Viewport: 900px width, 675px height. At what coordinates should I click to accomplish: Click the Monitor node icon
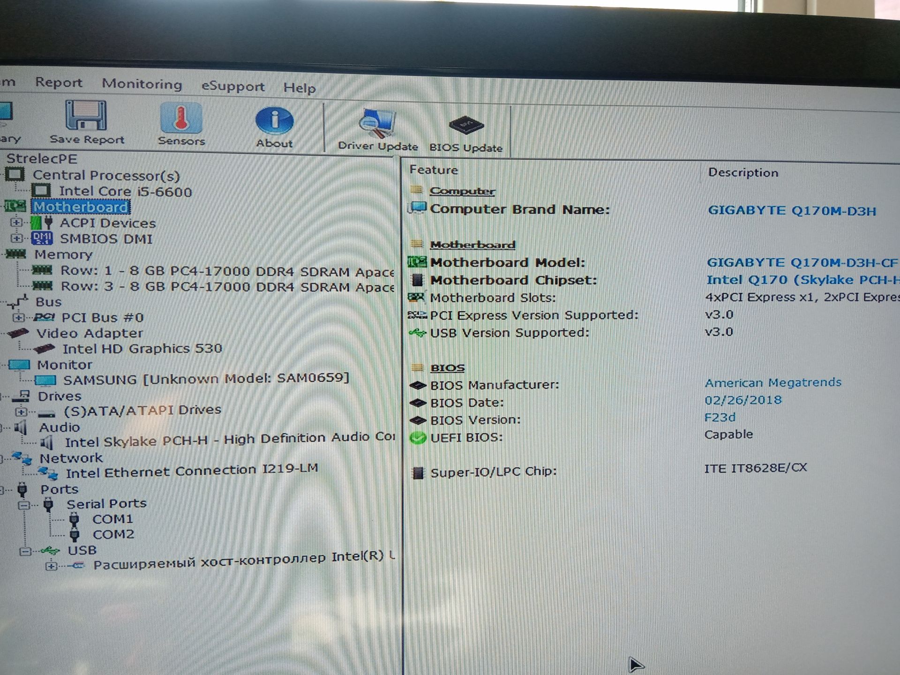click(19, 365)
